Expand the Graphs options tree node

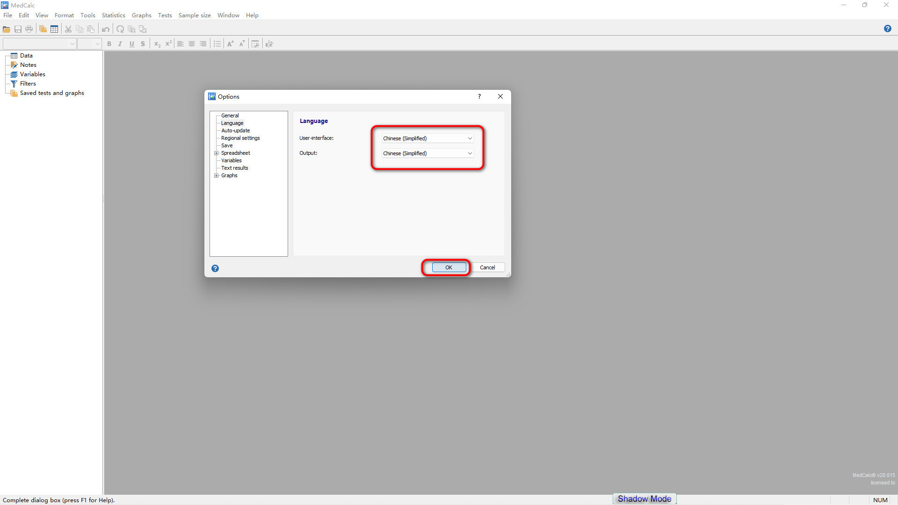click(x=217, y=176)
